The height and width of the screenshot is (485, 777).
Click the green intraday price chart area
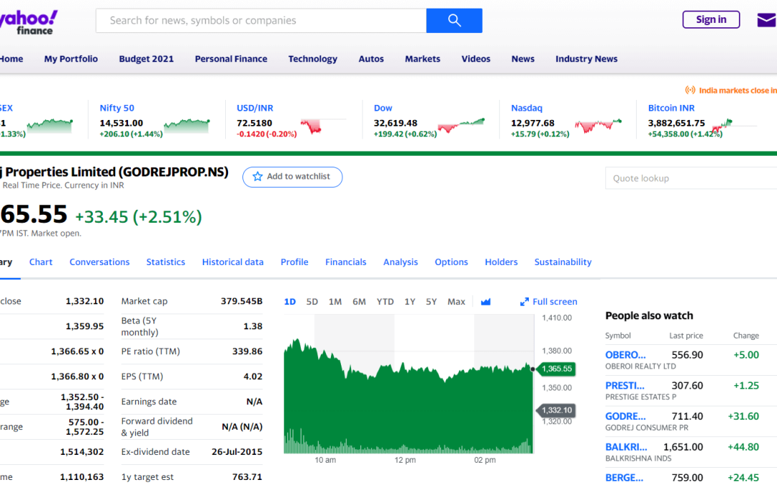coord(409,396)
